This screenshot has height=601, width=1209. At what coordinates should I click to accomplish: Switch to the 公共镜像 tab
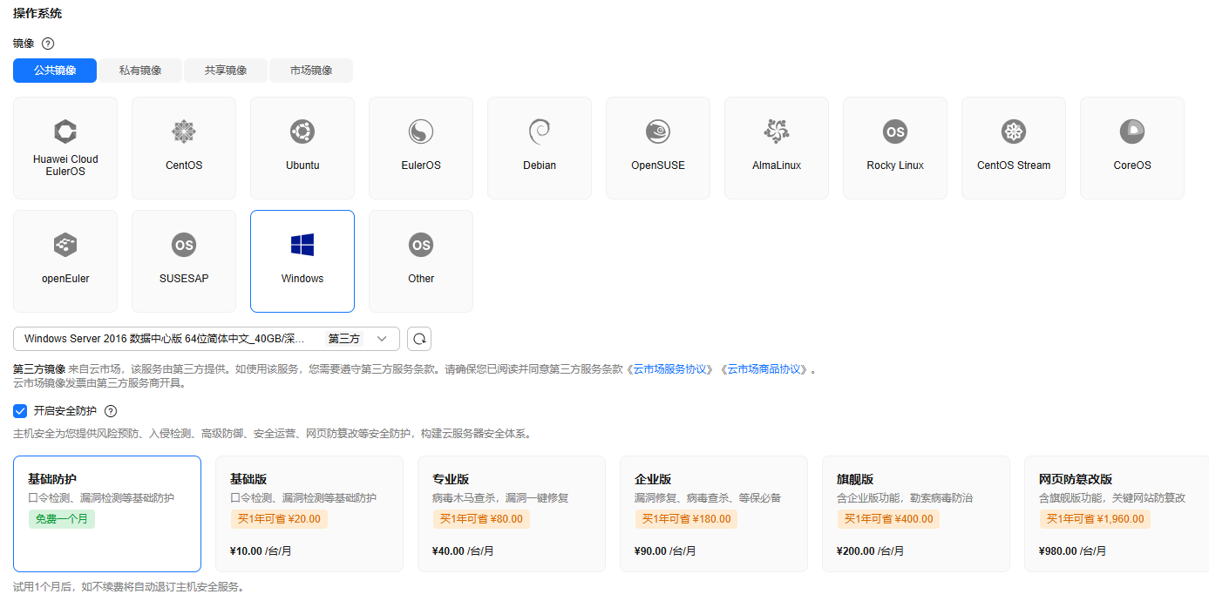[x=55, y=71]
